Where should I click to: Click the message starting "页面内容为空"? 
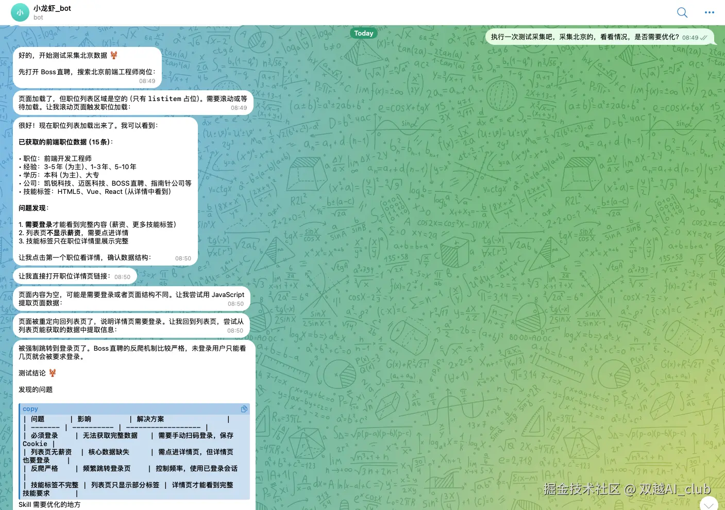click(131, 299)
